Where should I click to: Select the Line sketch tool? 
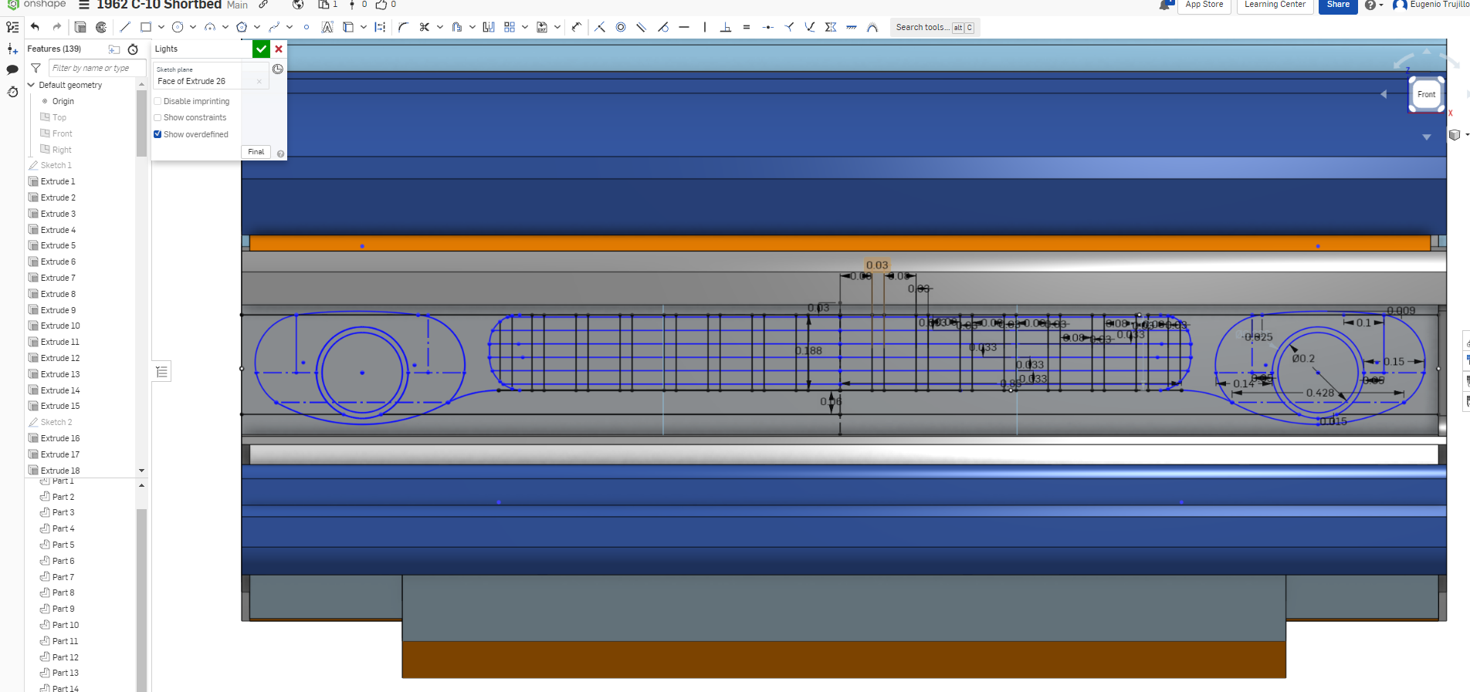pos(125,27)
